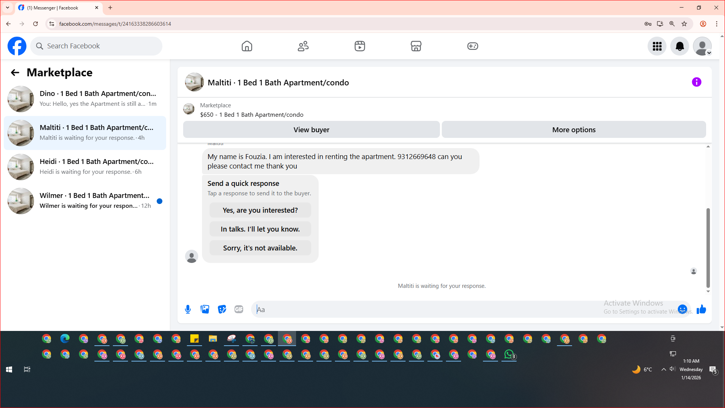Choose the sticker icon in composer

coord(222,309)
